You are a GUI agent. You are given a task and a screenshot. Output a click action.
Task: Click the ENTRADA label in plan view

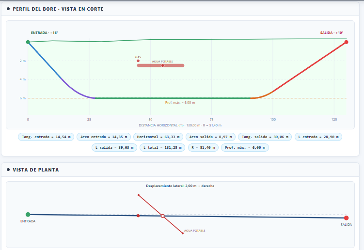click(28, 221)
